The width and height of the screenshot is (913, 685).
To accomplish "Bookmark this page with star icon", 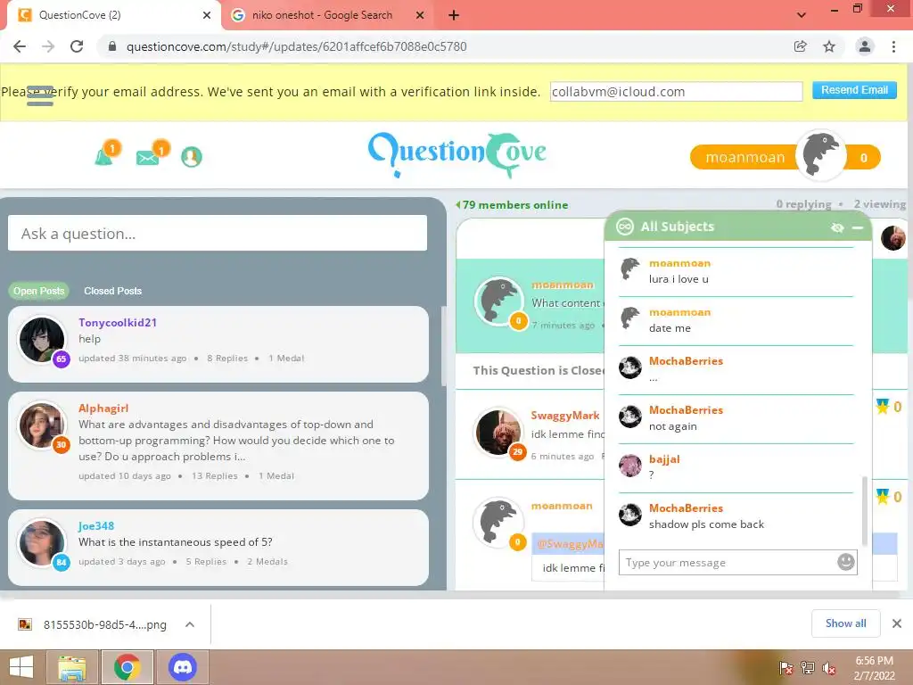I will click(829, 46).
